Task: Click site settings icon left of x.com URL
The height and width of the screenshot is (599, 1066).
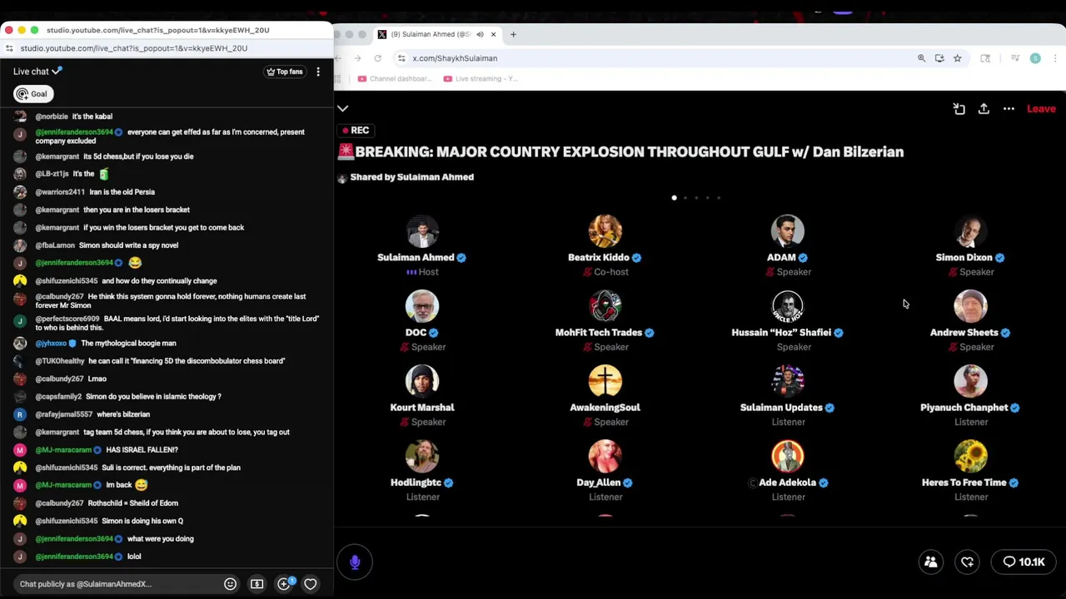Action: click(401, 58)
